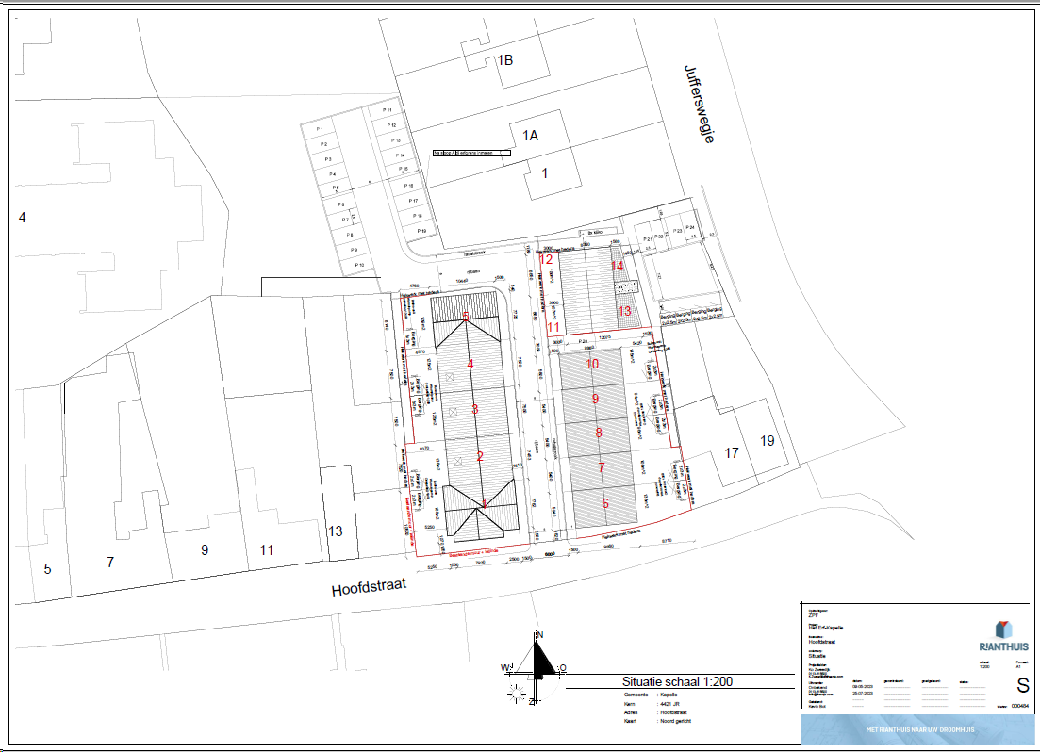Select existing building 1A

point(530,136)
